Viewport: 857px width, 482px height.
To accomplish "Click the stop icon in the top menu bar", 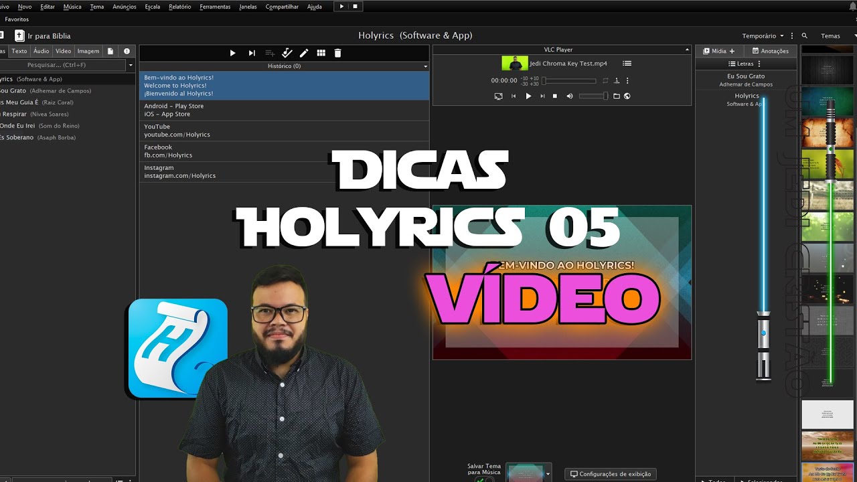I will pos(356,6).
